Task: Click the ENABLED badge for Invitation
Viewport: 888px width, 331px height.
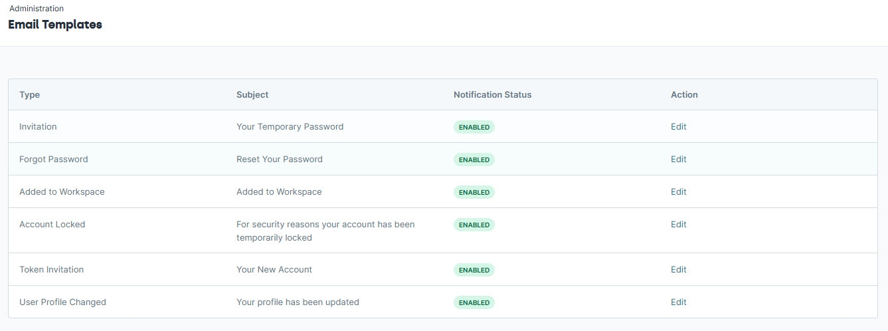Action: [x=474, y=127]
